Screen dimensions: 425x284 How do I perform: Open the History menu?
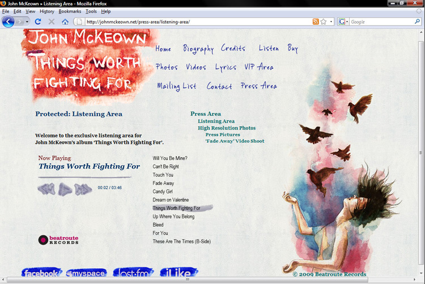[x=47, y=11]
